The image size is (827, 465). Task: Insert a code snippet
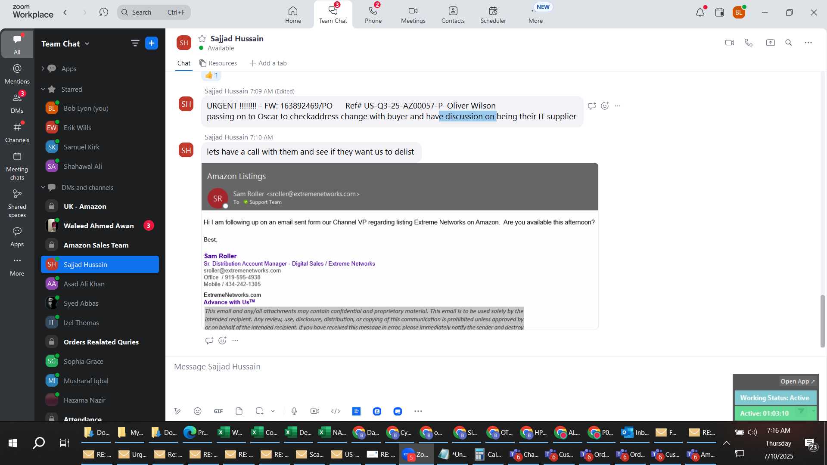click(336, 411)
